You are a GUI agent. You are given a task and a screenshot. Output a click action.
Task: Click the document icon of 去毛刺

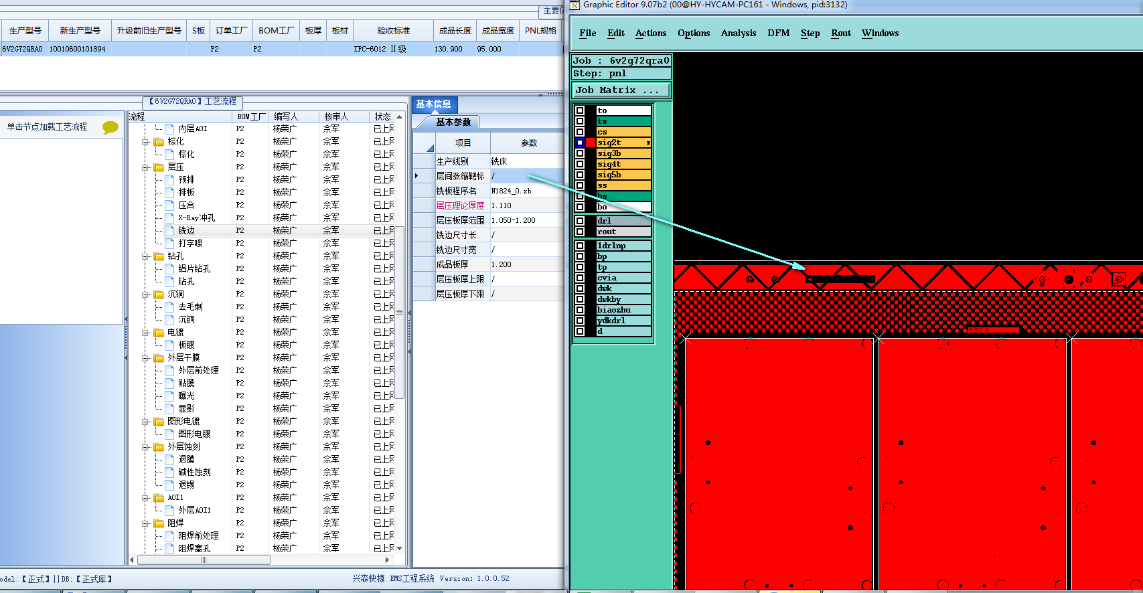click(x=169, y=307)
